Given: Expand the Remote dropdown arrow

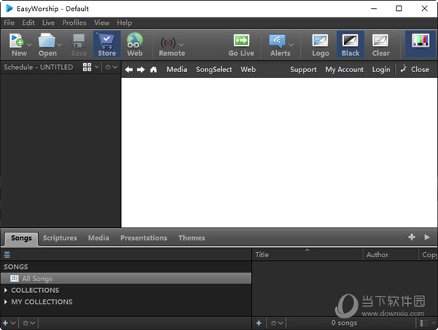Looking at the screenshot, I should coord(181,44).
